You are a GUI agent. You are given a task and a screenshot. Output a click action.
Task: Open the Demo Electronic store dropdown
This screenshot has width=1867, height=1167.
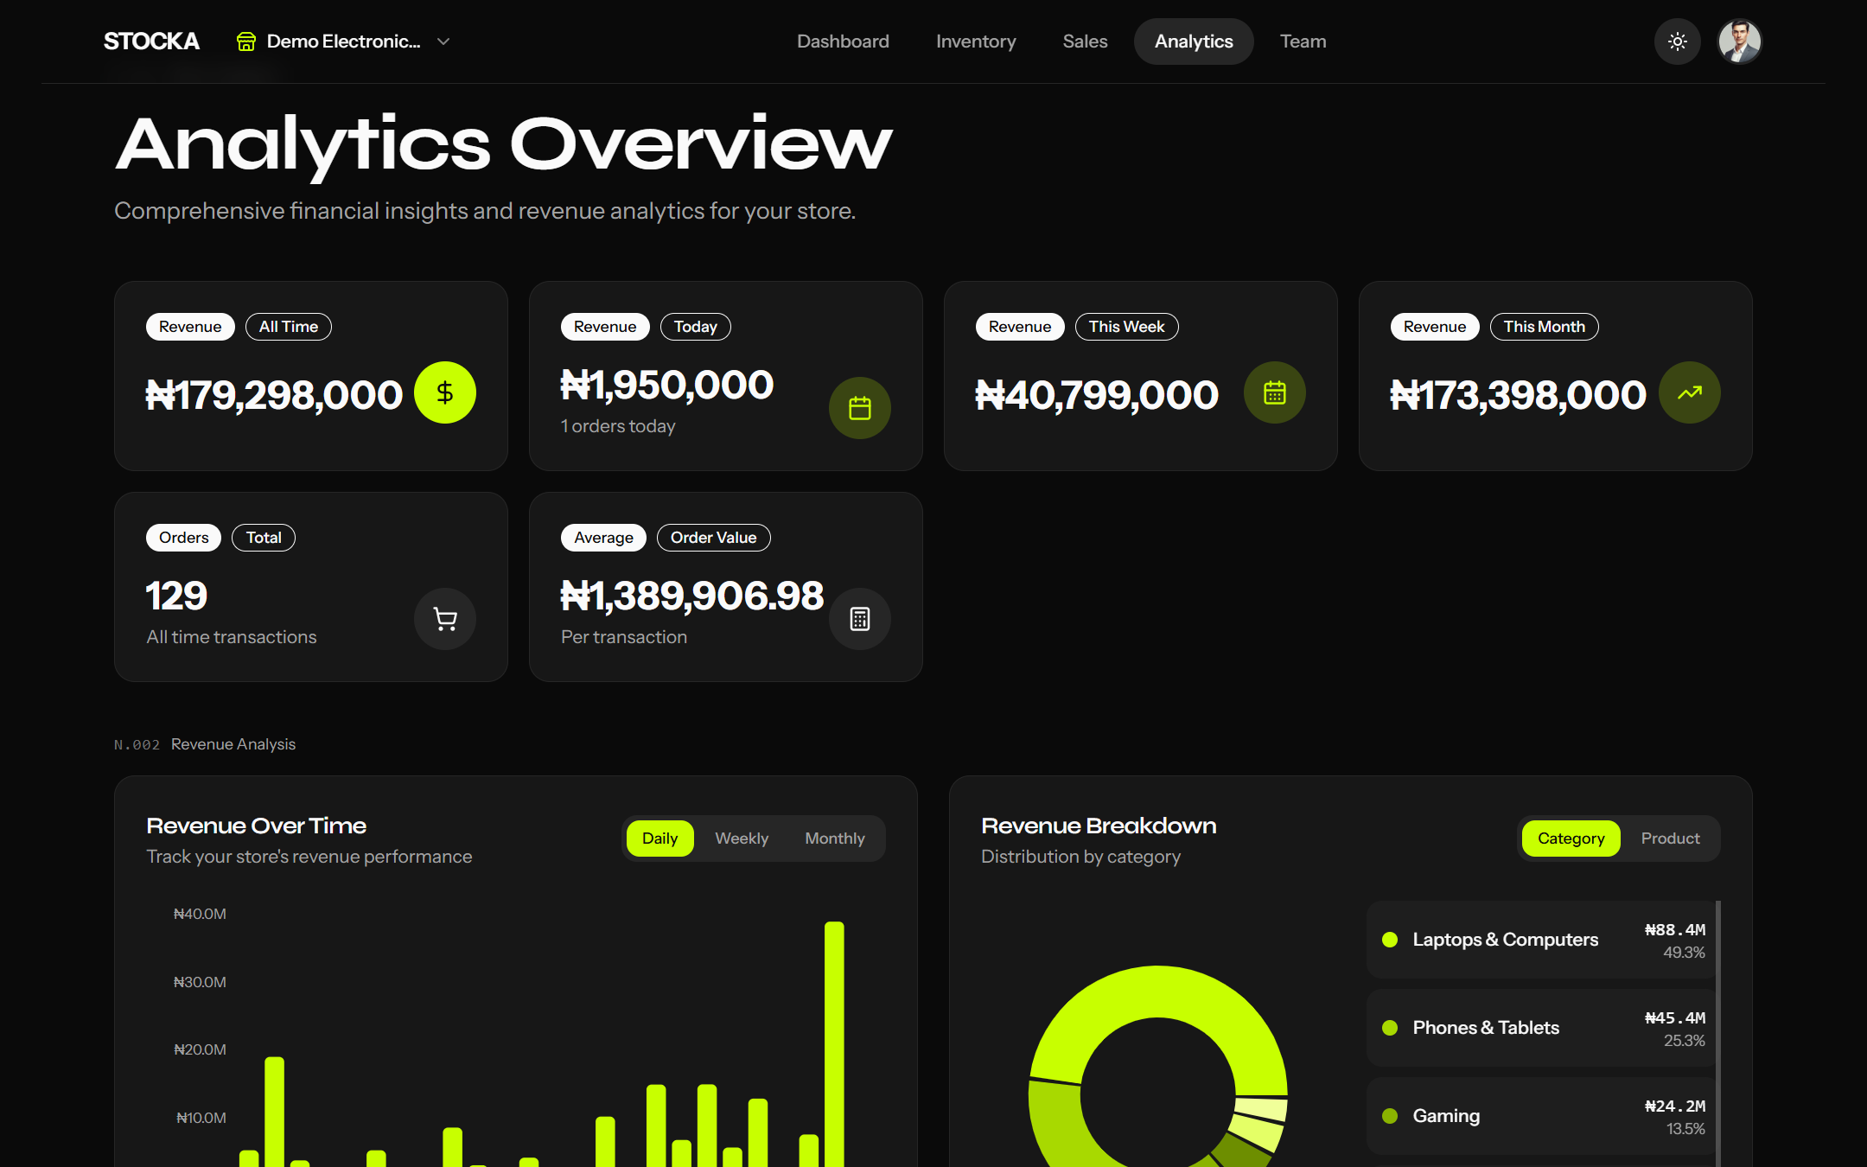click(343, 41)
